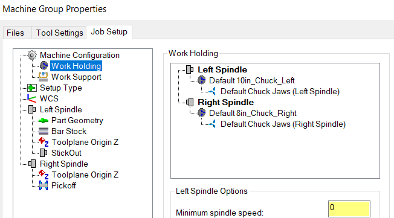This screenshot has width=394, height=218.
Task: Select the Job Setup tab
Action: point(109,32)
